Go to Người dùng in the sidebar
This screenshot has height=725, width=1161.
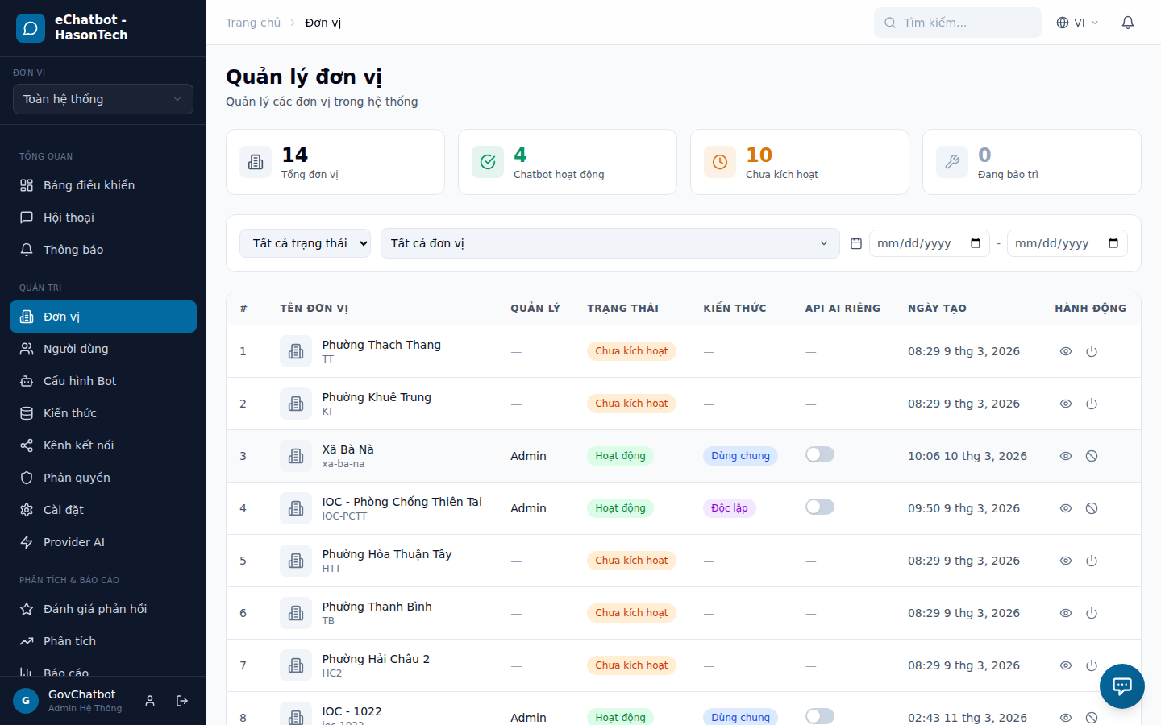click(76, 349)
